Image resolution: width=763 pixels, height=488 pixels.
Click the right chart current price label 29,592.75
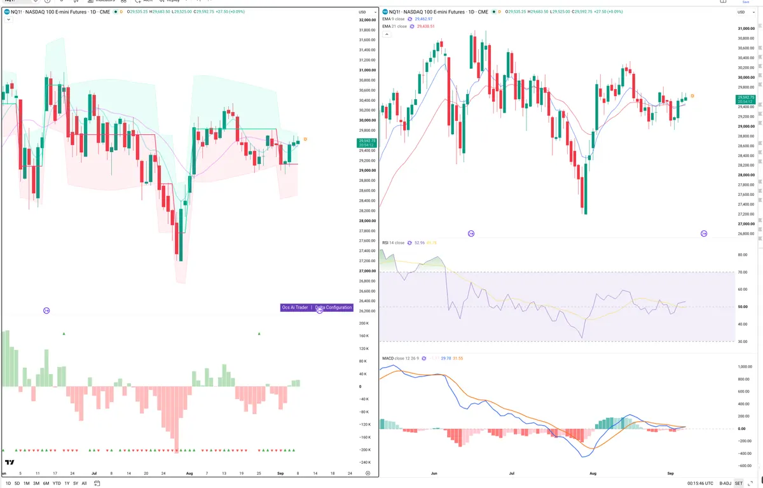[x=745, y=99]
